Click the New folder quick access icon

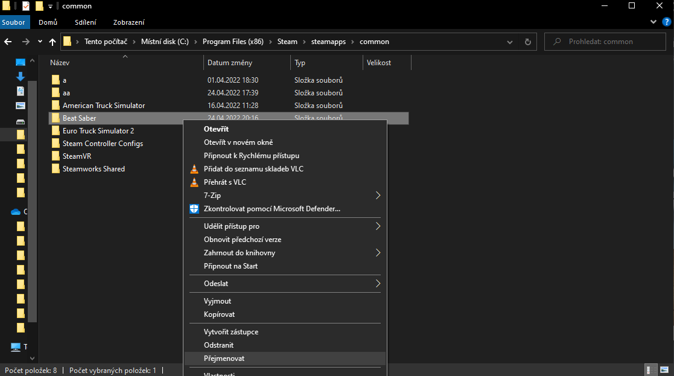(x=39, y=6)
